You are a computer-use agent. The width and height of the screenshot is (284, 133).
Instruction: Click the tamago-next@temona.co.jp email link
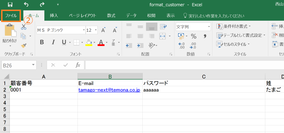click(x=109, y=90)
